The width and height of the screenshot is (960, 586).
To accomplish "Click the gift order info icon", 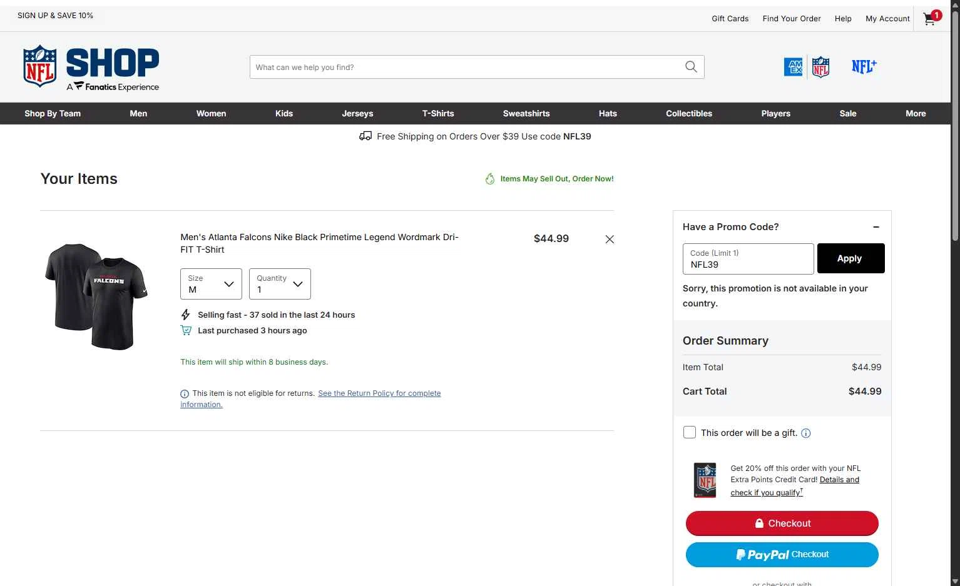I will tap(806, 433).
